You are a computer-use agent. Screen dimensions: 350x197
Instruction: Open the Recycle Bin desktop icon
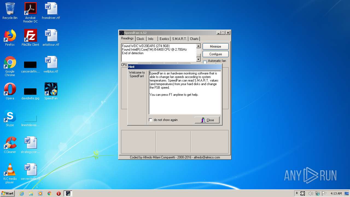pos(10,11)
